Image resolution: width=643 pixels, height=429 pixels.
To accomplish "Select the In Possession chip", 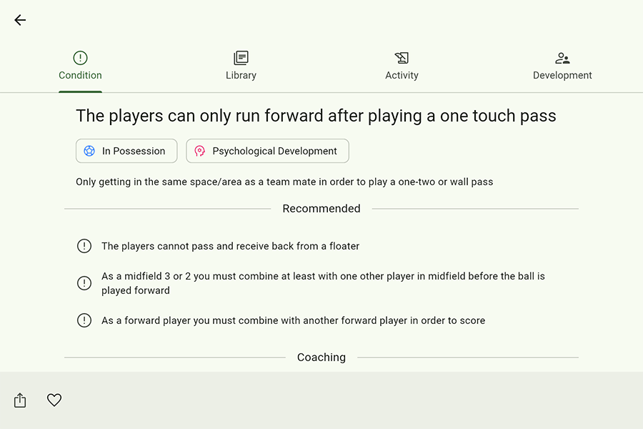I will click(126, 151).
